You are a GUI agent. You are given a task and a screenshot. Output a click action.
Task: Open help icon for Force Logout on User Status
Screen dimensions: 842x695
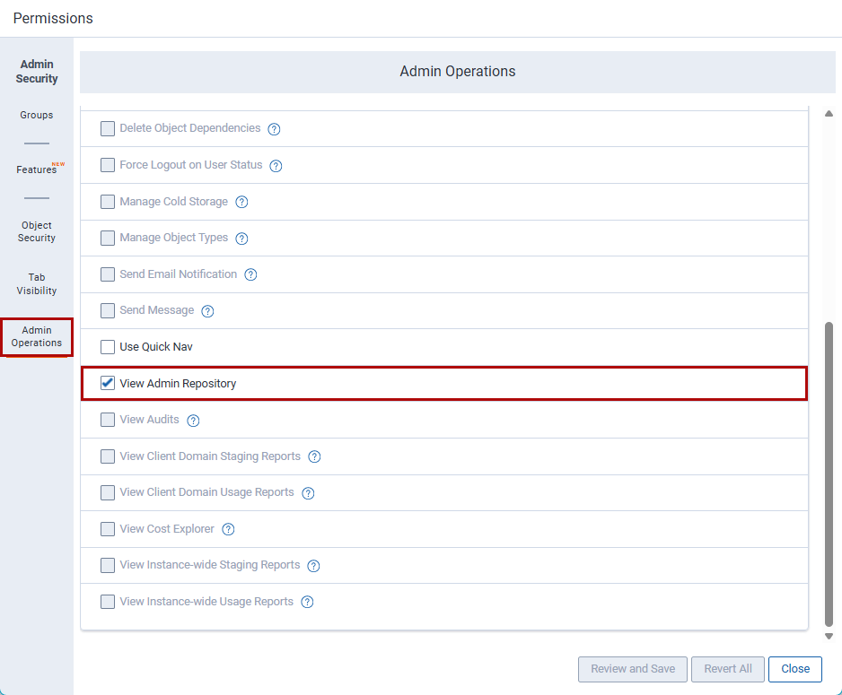point(276,166)
